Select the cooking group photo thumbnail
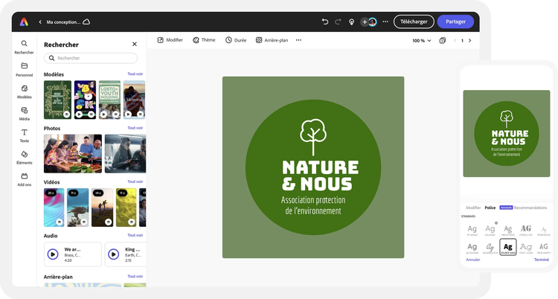This screenshot has height=299, width=558. (x=73, y=153)
